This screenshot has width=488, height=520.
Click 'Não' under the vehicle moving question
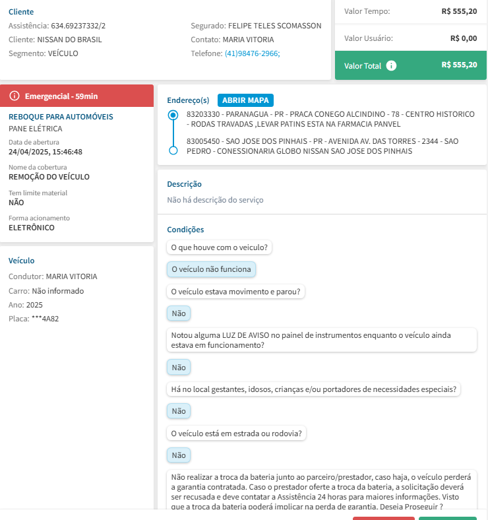tap(178, 313)
